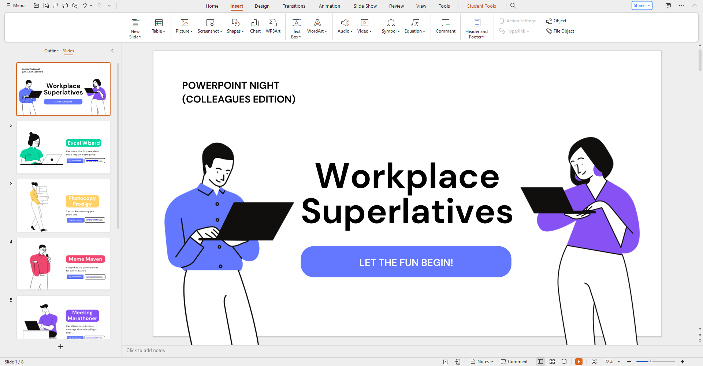Open the View tab
703x366 pixels.
[x=421, y=6]
